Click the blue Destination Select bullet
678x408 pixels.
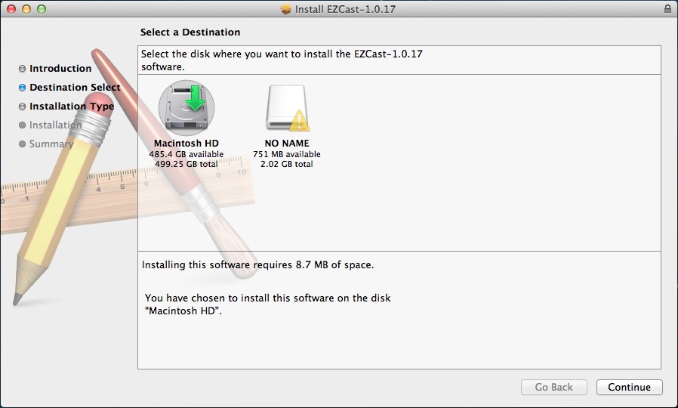point(22,88)
